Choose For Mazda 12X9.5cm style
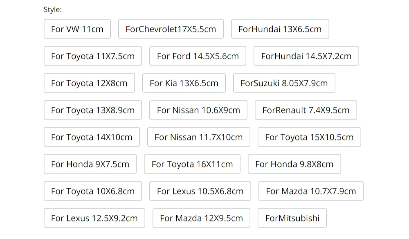Screen dimensions: 409x239 coord(201,218)
